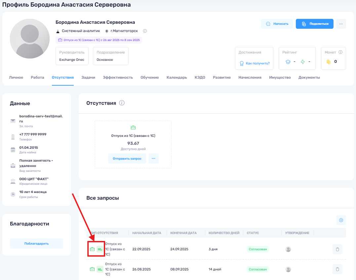The width and height of the screenshot is (356, 280).
Task: Click the 1C badge in the 22.09.2025 row
Action: [x=99, y=249]
